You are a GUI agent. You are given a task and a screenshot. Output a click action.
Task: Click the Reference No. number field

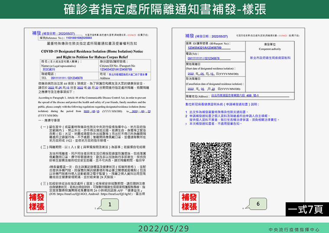[x=79, y=38]
